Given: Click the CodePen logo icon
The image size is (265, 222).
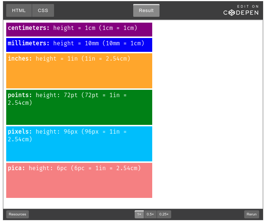Looking at the screenshot, I should point(232,13).
